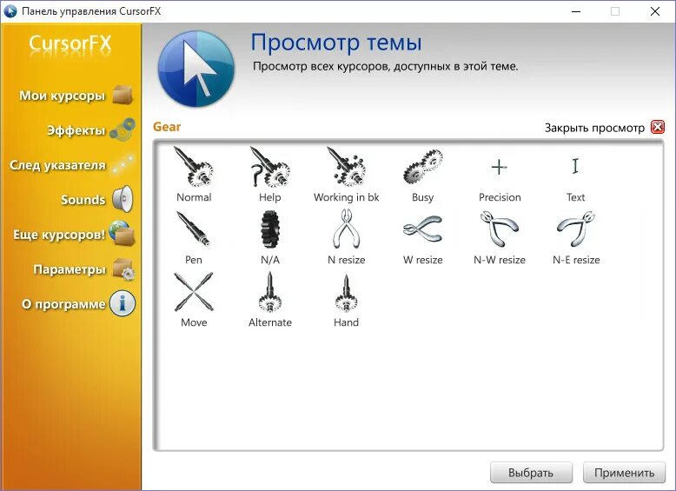Click the large blue cursor logo

click(196, 69)
